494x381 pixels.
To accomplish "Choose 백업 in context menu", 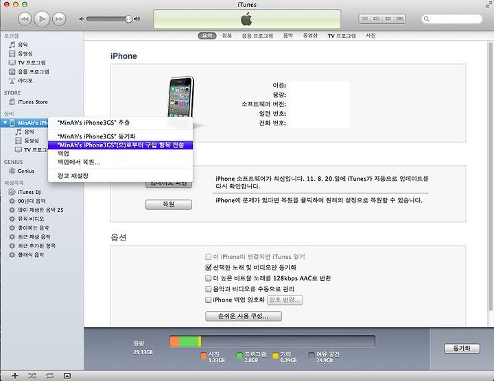I will tap(120, 153).
